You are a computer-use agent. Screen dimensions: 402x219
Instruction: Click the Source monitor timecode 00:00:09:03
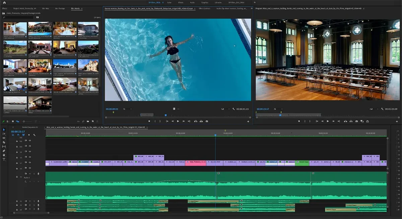click(x=112, y=109)
